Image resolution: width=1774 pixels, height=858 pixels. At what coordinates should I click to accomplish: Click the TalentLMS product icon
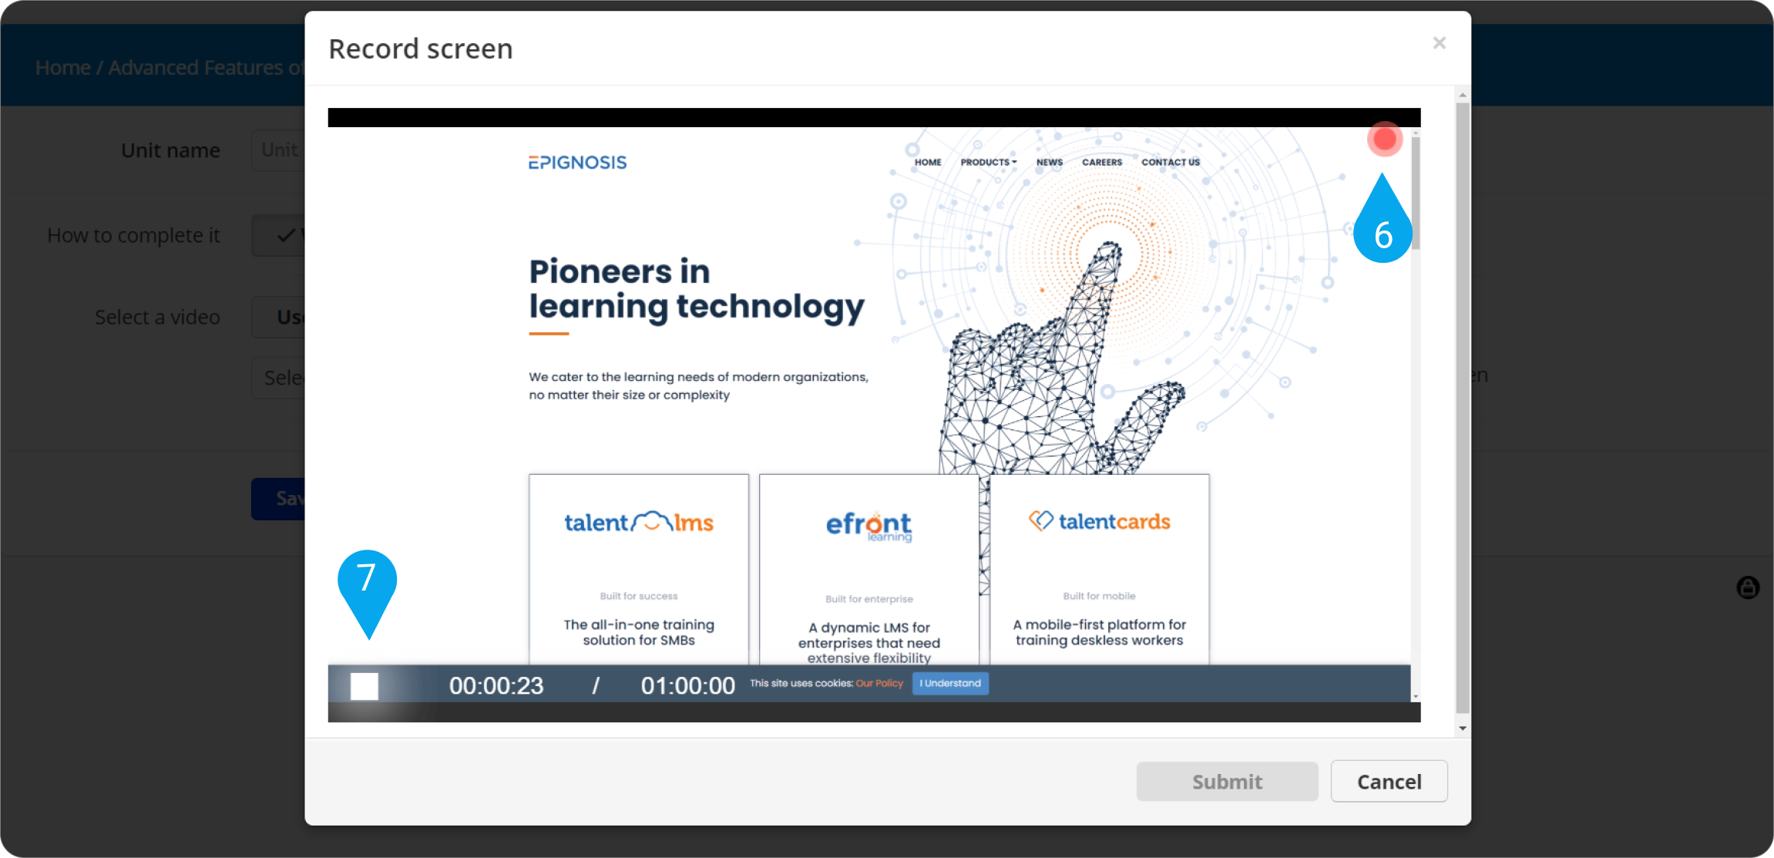pyautogui.click(x=639, y=522)
